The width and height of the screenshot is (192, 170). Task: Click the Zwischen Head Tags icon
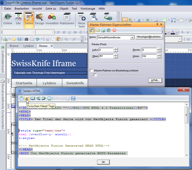[27, 98]
